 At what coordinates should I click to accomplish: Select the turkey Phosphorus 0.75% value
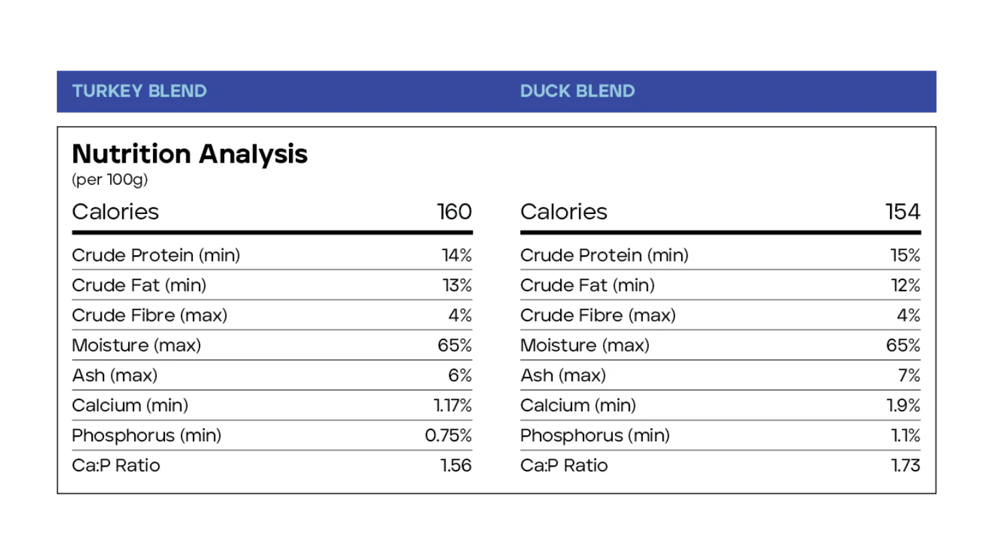click(448, 435)
